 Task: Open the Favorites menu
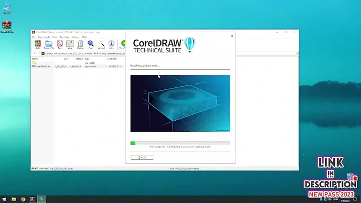pyautogui.click(x=65, y=37)
